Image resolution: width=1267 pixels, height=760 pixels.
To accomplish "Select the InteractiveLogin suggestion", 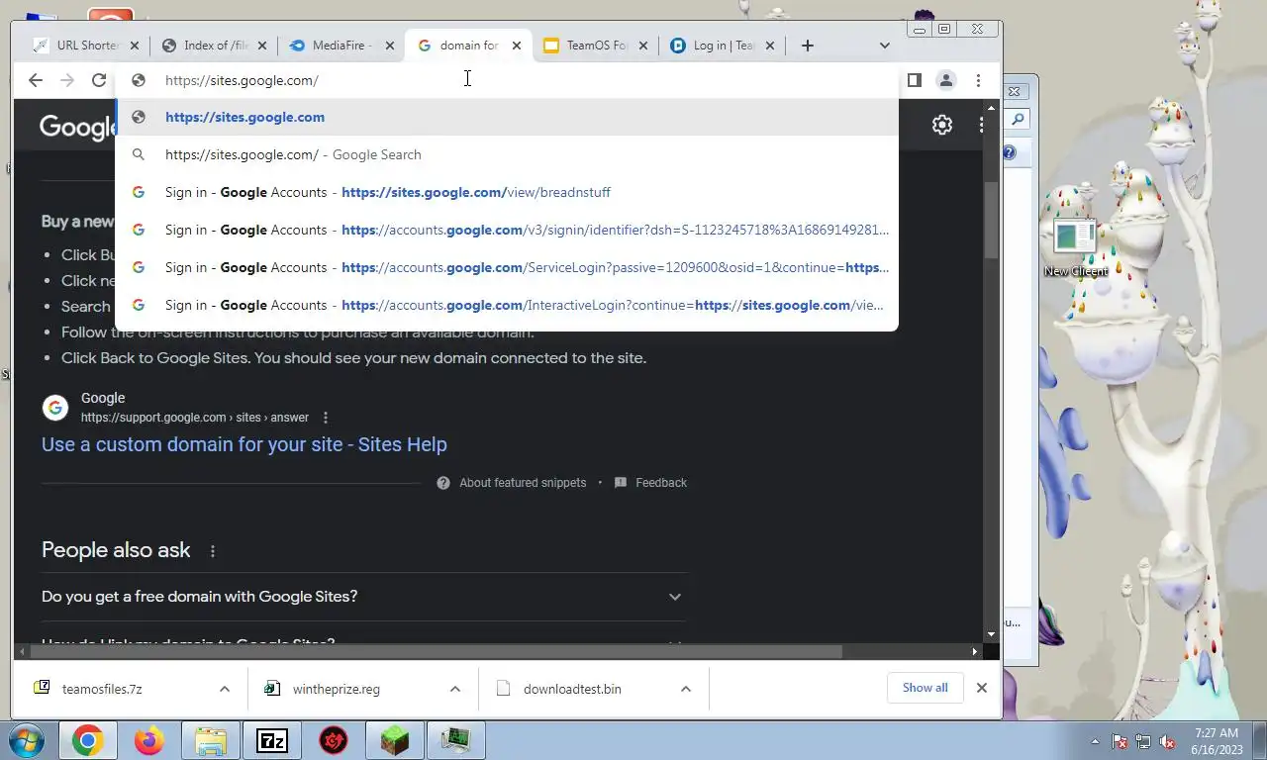I will [x=507, y=305].
